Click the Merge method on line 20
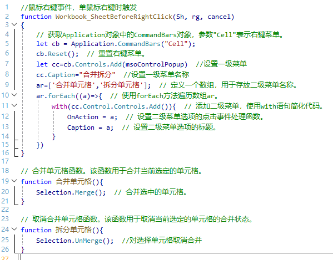333x260 pixels. [x=85, y=192]
